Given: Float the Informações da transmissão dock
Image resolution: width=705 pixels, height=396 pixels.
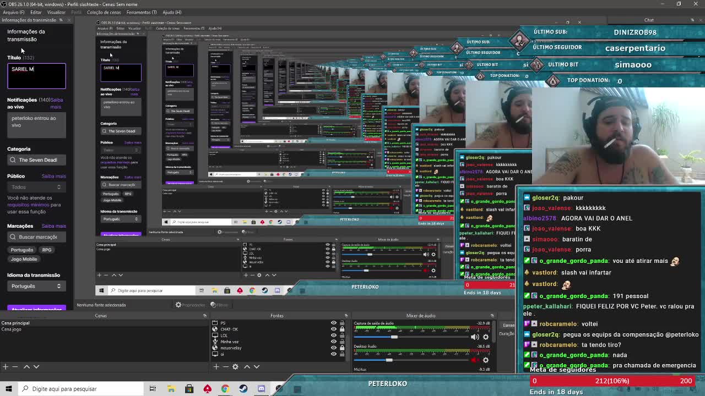Looking at the screenshot, I should [x=61, y=20].
